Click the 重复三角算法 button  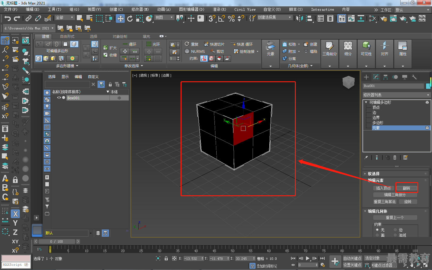pyautogui.click(x=385, y=202)
